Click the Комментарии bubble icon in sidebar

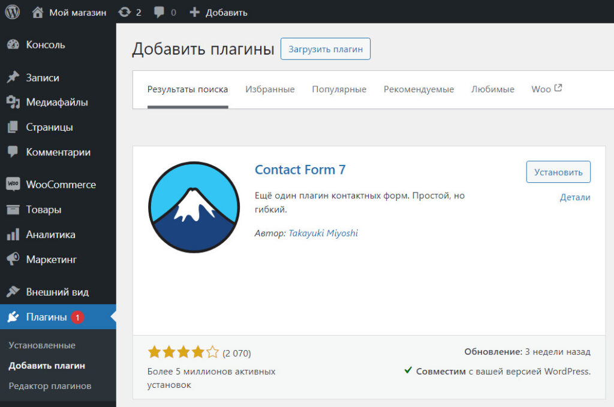click(x=13, y=152)
